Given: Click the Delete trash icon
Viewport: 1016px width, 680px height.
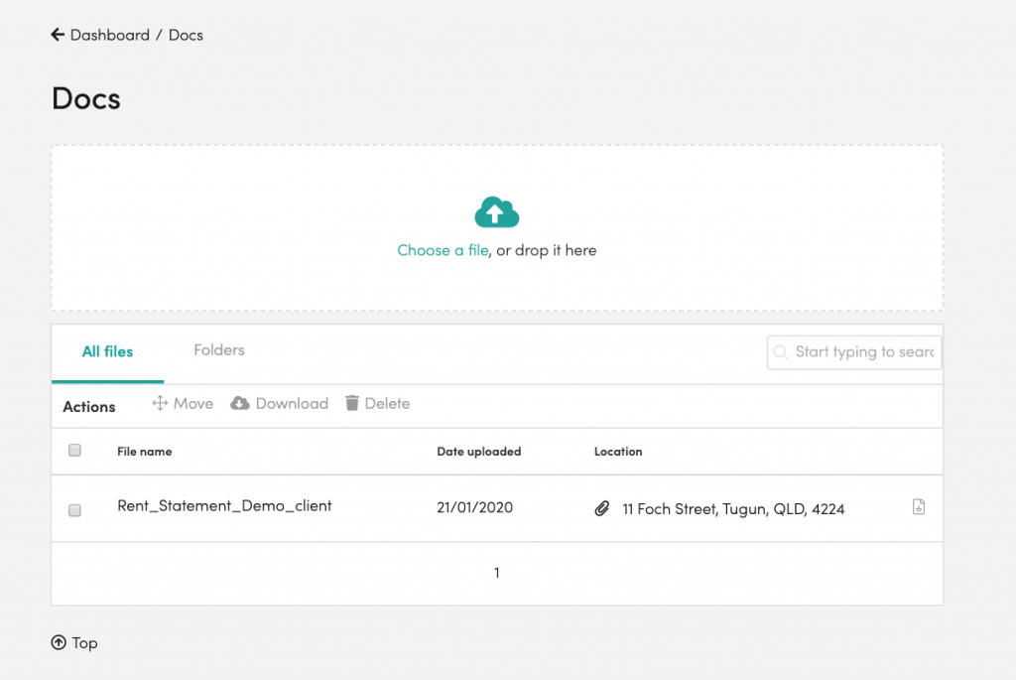Looking at the screenshot, I should pyautogui.click(x=352, y=403).
